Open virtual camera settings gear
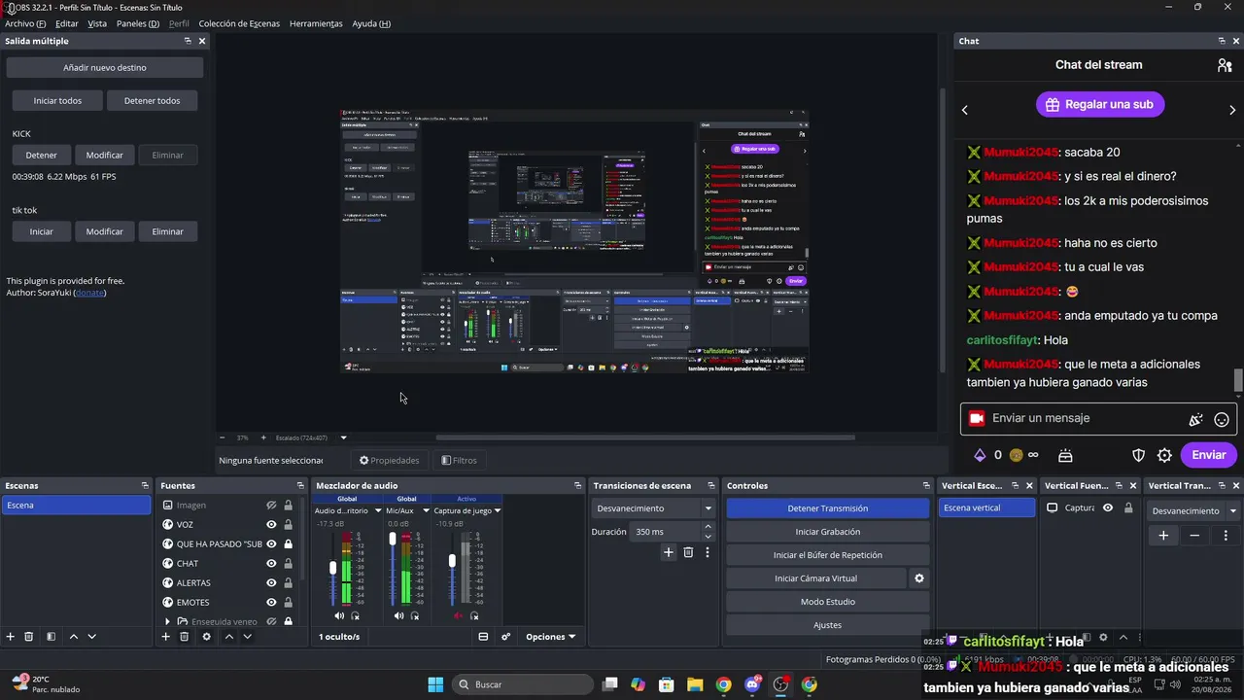Viewport: 1244px width, 700px height. 919,578
